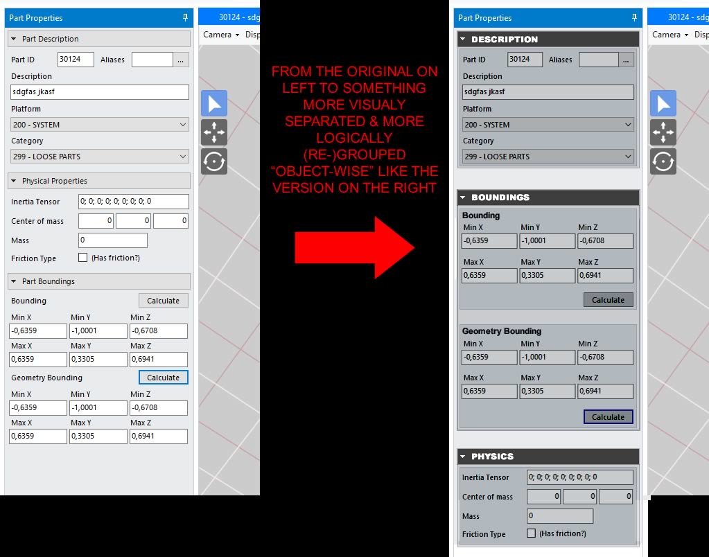
Task: Open the Camera menu in the right viewport
Action: [670, 35]
